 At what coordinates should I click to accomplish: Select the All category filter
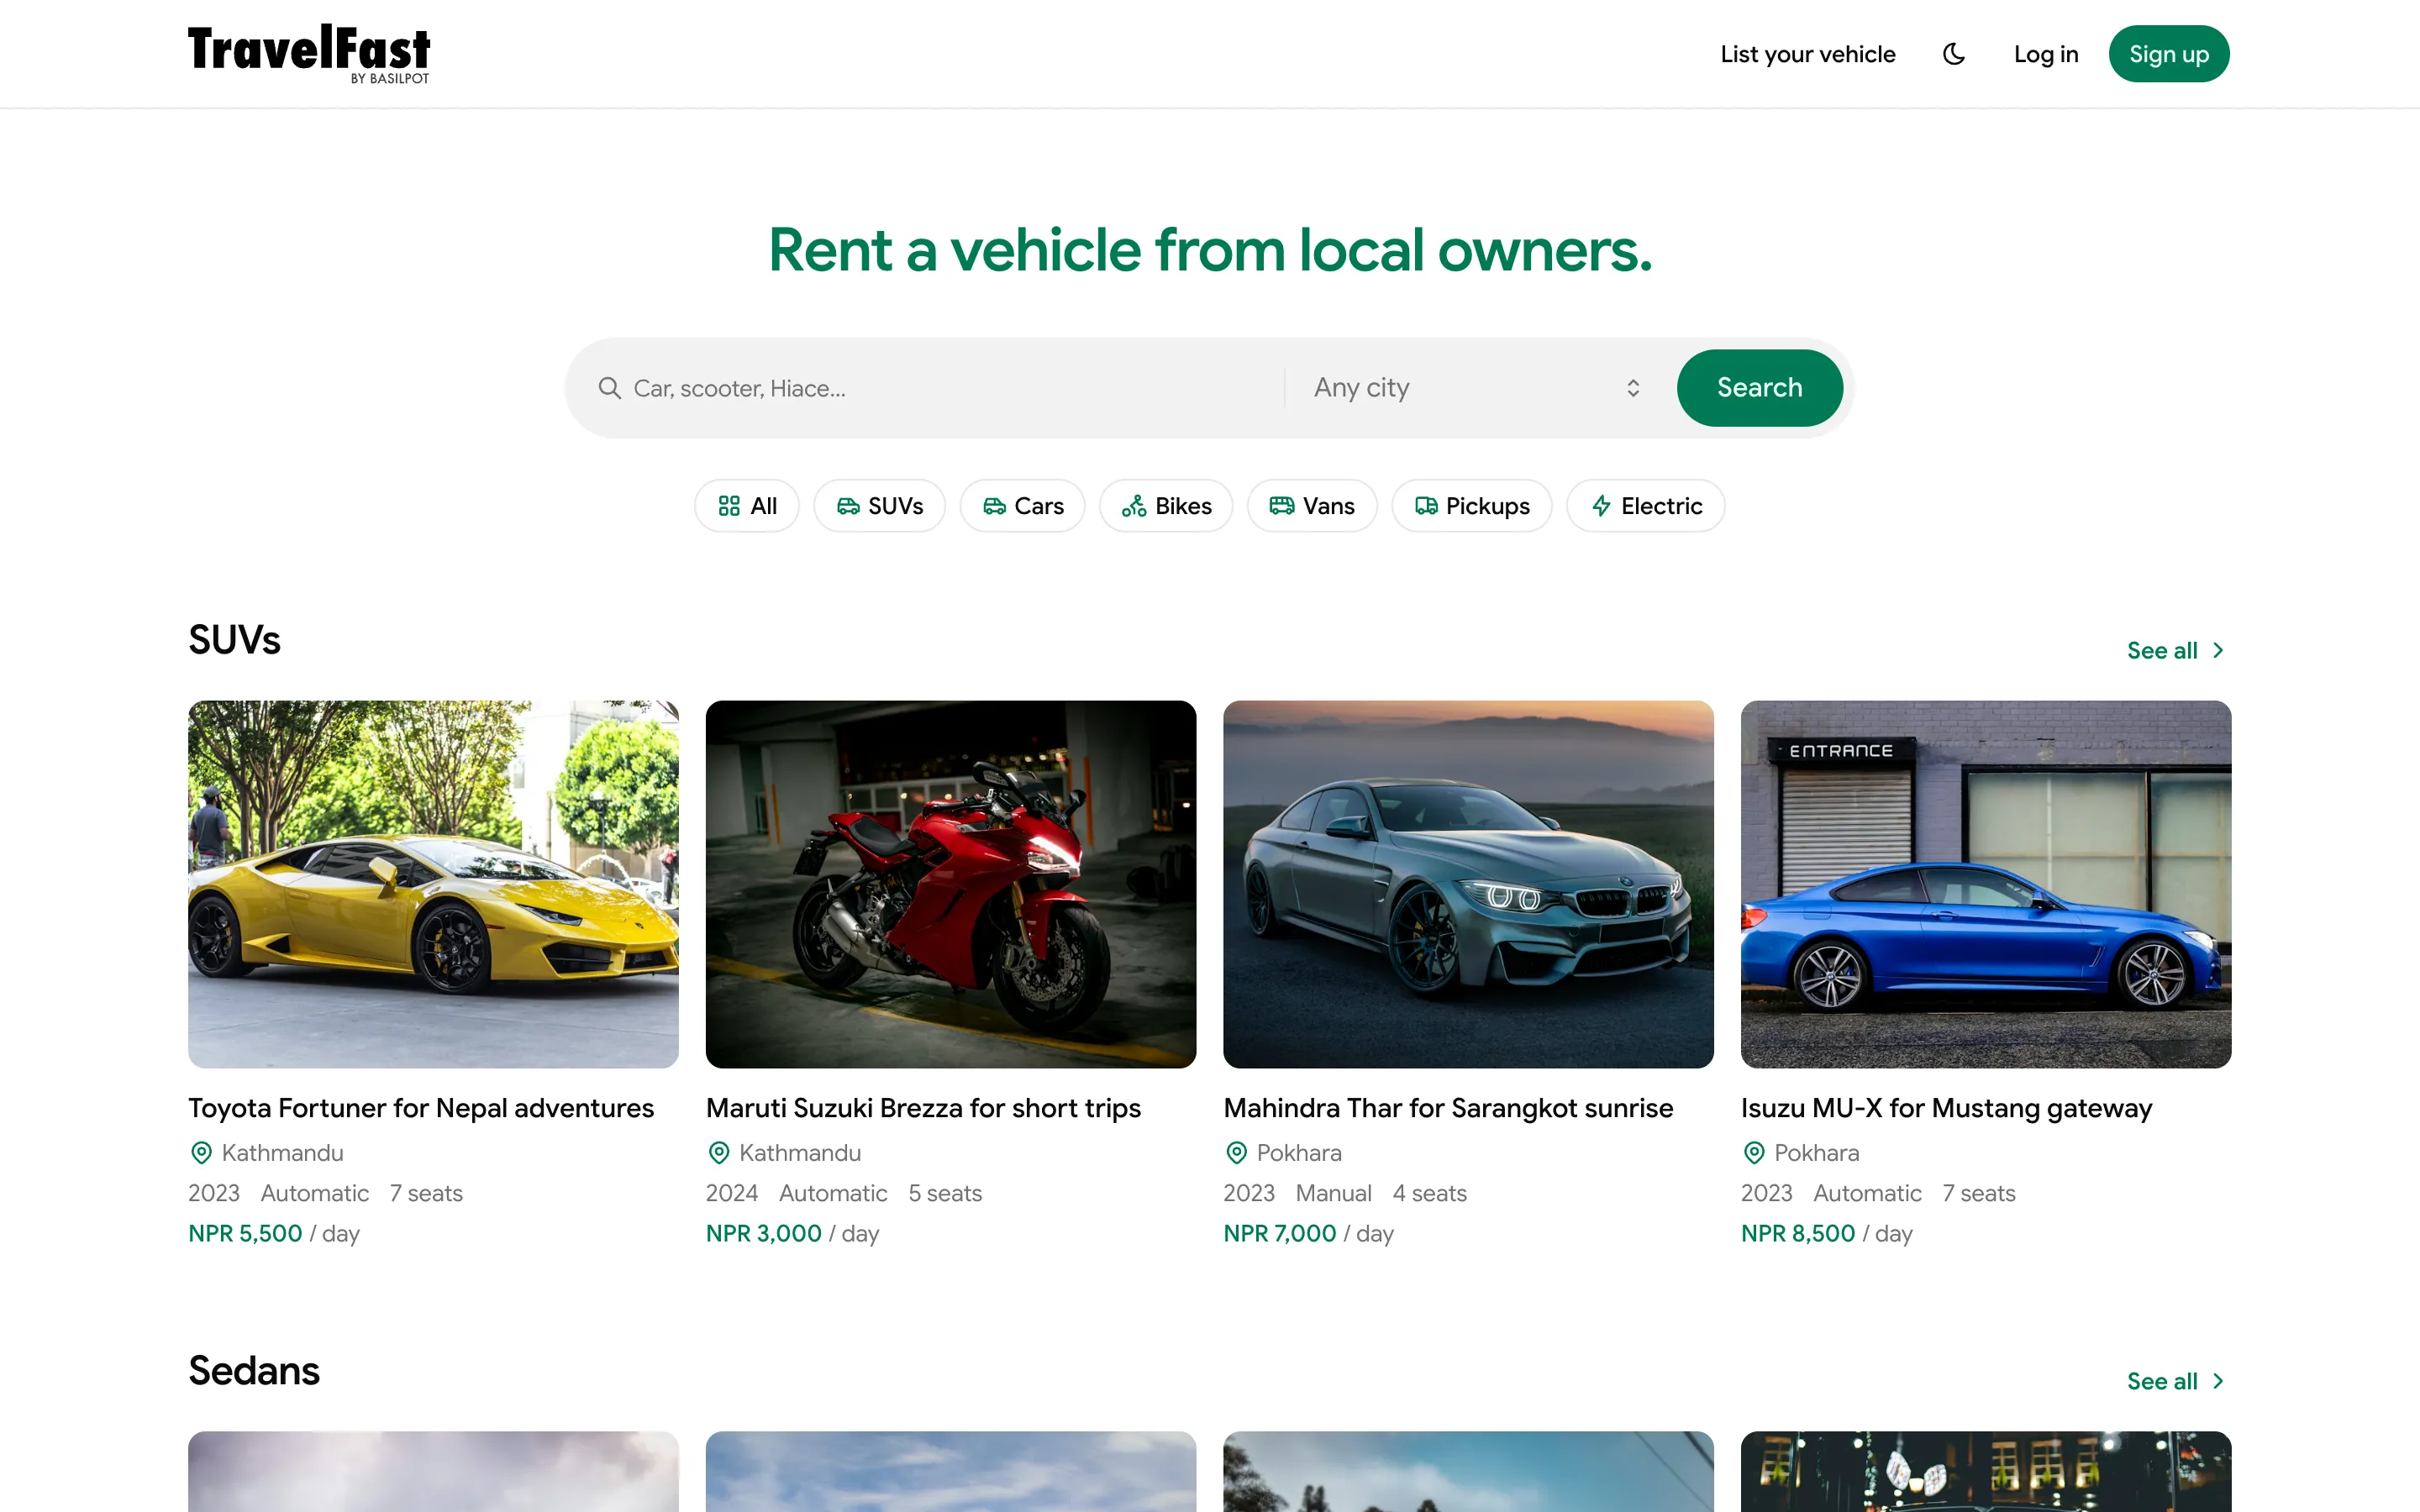[x=747, y=506]
